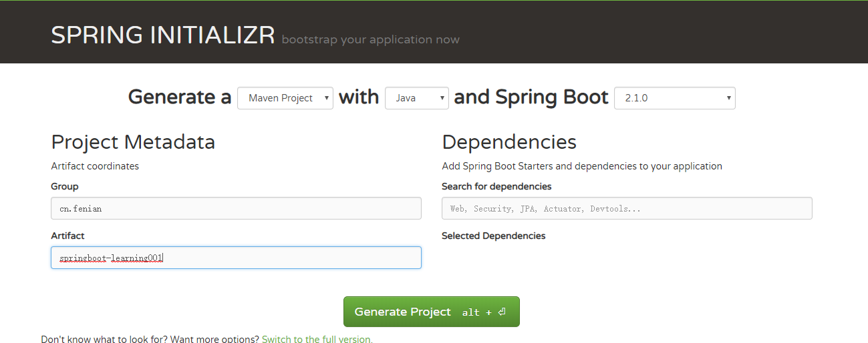Viewport: 868px width, 343px height.
Task: Click the Search for dependencies label
Action: point(496,186)
